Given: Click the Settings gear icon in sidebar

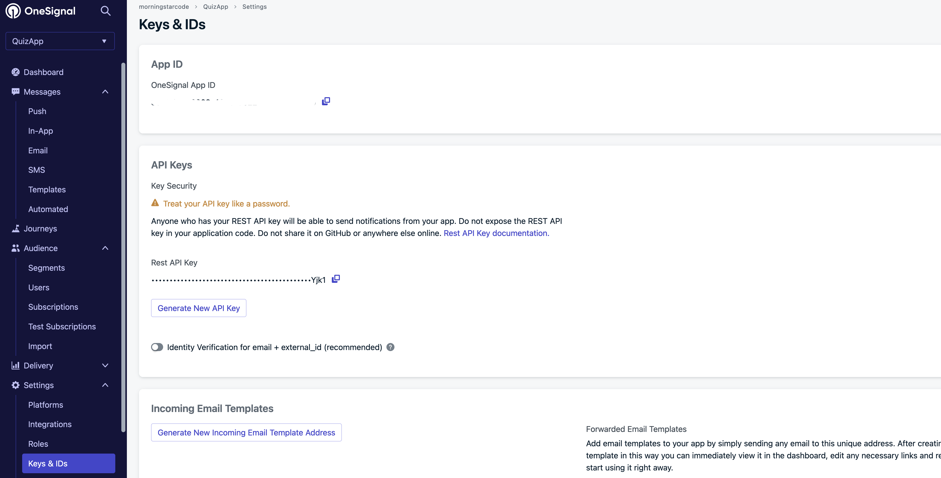Looking at the screenshot, I should 15,385.
